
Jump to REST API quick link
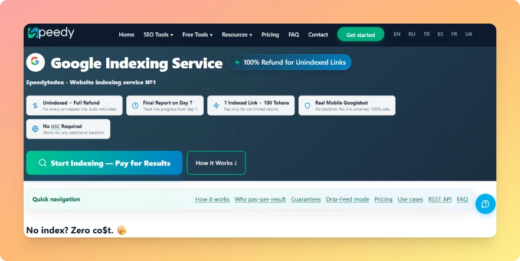440,199
